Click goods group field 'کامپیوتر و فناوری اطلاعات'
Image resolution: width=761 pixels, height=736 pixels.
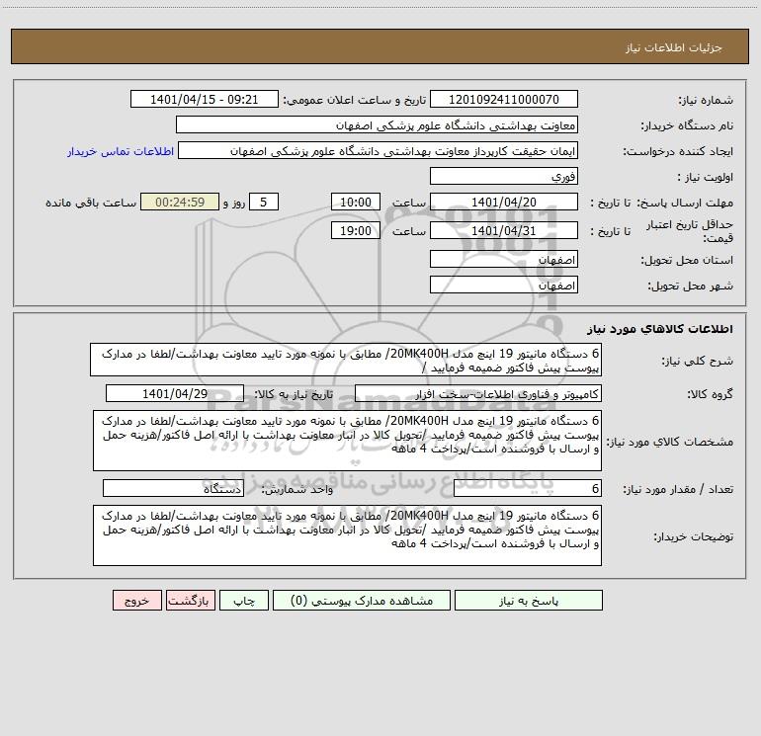pos(478,394)
